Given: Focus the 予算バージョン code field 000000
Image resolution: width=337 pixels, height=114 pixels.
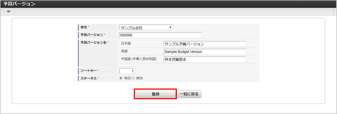Looking at the screenshot, I should point(160,35).
